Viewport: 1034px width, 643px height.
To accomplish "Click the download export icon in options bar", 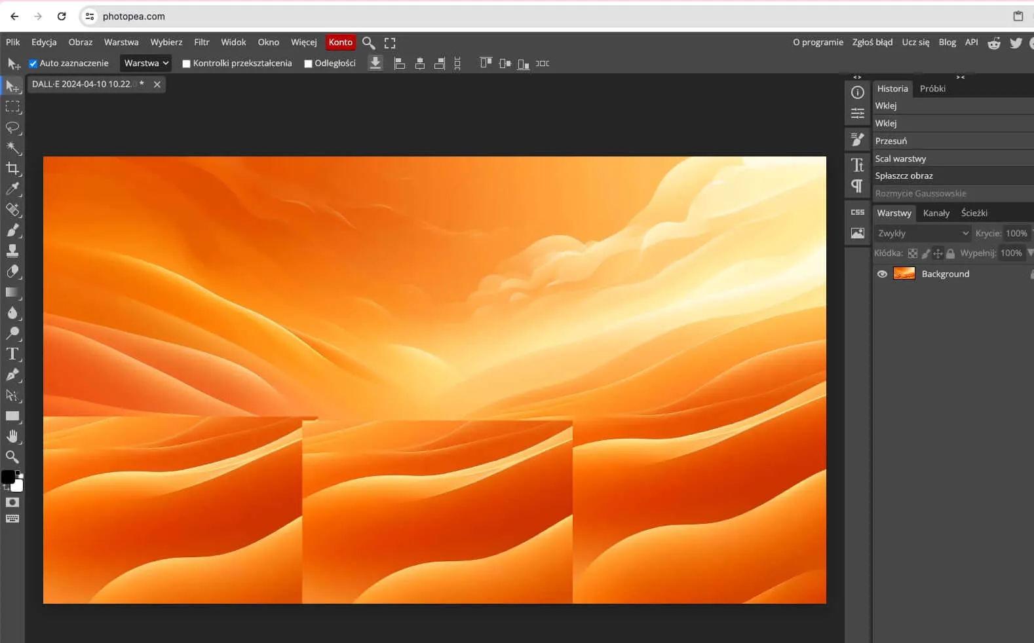I will [x=375, y=64].
